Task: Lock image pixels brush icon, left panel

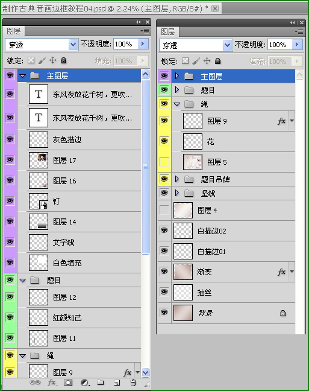Action: tap(42, 60)
